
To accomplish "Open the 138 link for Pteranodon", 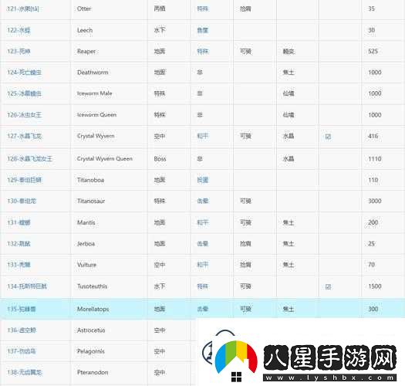I will (24, 373).
